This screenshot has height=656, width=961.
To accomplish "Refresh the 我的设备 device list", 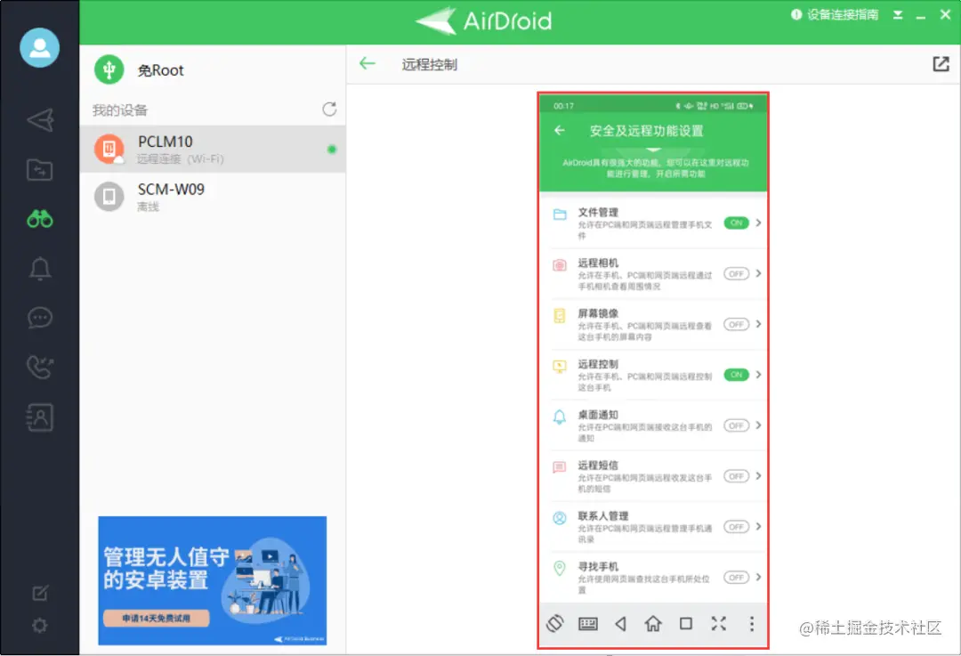I will click(330, 109).
